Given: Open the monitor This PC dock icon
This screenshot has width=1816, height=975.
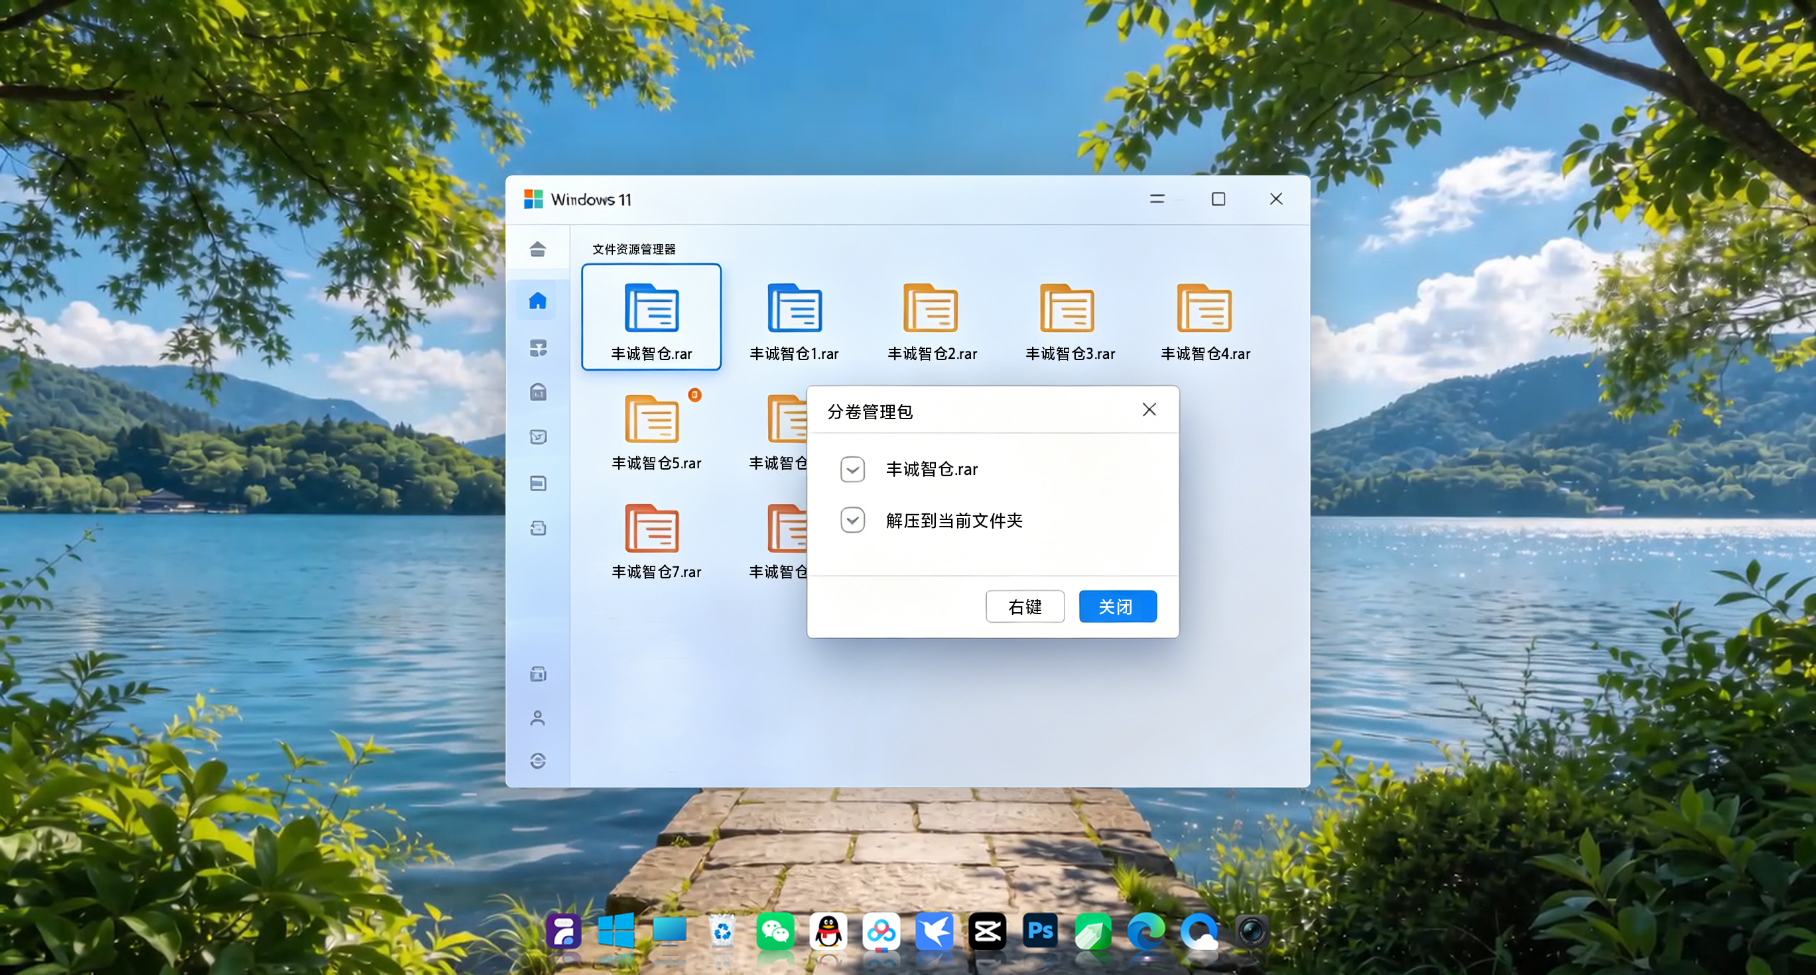Looking at the screenshot, I should tap(669, 931).
